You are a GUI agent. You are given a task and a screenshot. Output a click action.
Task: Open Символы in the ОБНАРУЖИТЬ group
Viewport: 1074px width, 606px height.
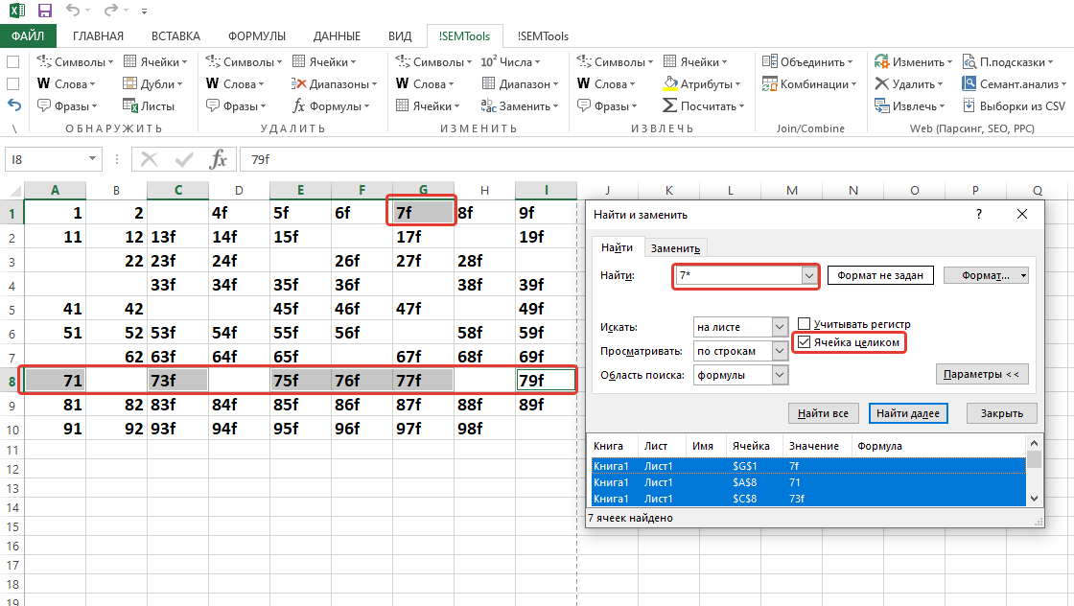point(75,61)
